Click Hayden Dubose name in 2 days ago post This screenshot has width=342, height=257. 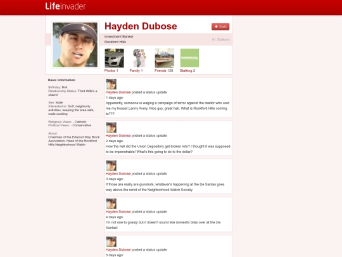[118, 136]
